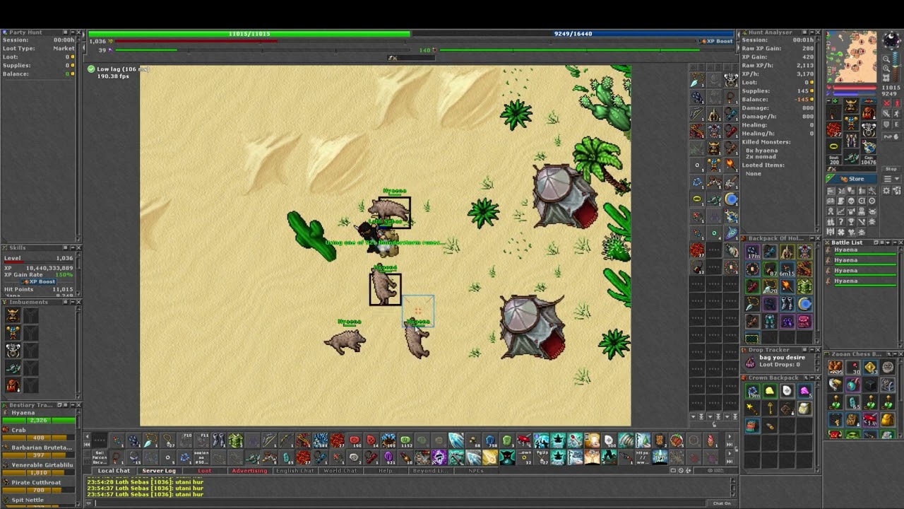
Task: Click the Stop button beside equipment
Action: [891, 169]
